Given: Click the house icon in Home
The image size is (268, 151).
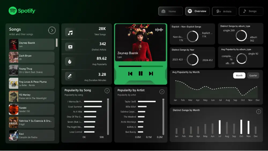Looking at the screenshot, I should 163,11.
